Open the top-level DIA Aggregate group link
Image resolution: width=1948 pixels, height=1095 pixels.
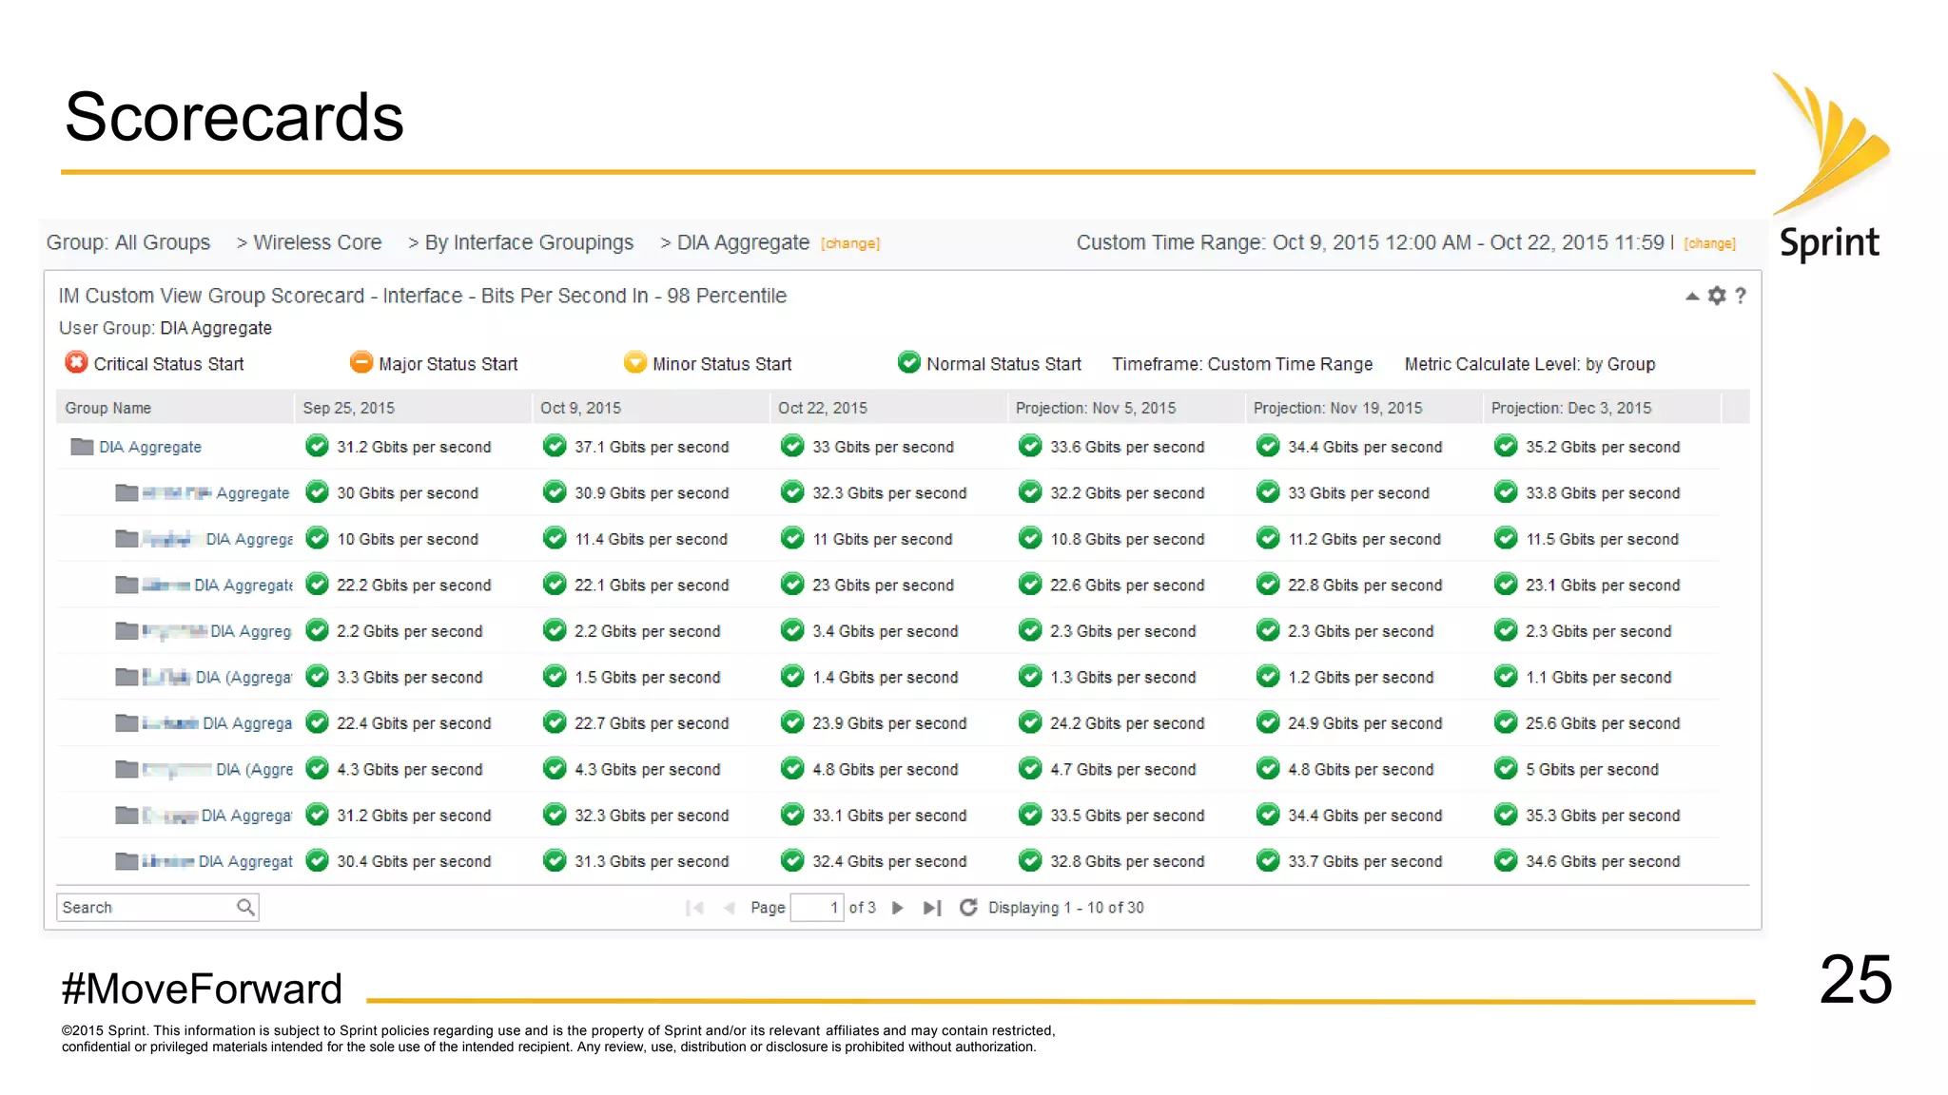point(150,447)
